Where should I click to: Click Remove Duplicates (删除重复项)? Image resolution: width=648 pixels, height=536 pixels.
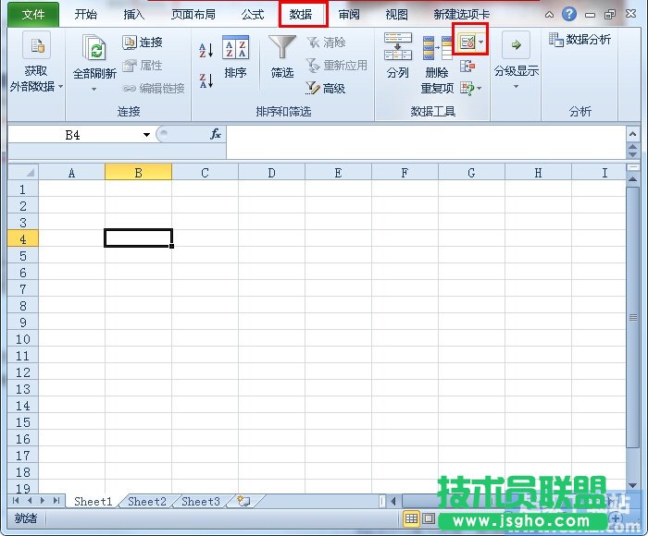tap(437, 65)
